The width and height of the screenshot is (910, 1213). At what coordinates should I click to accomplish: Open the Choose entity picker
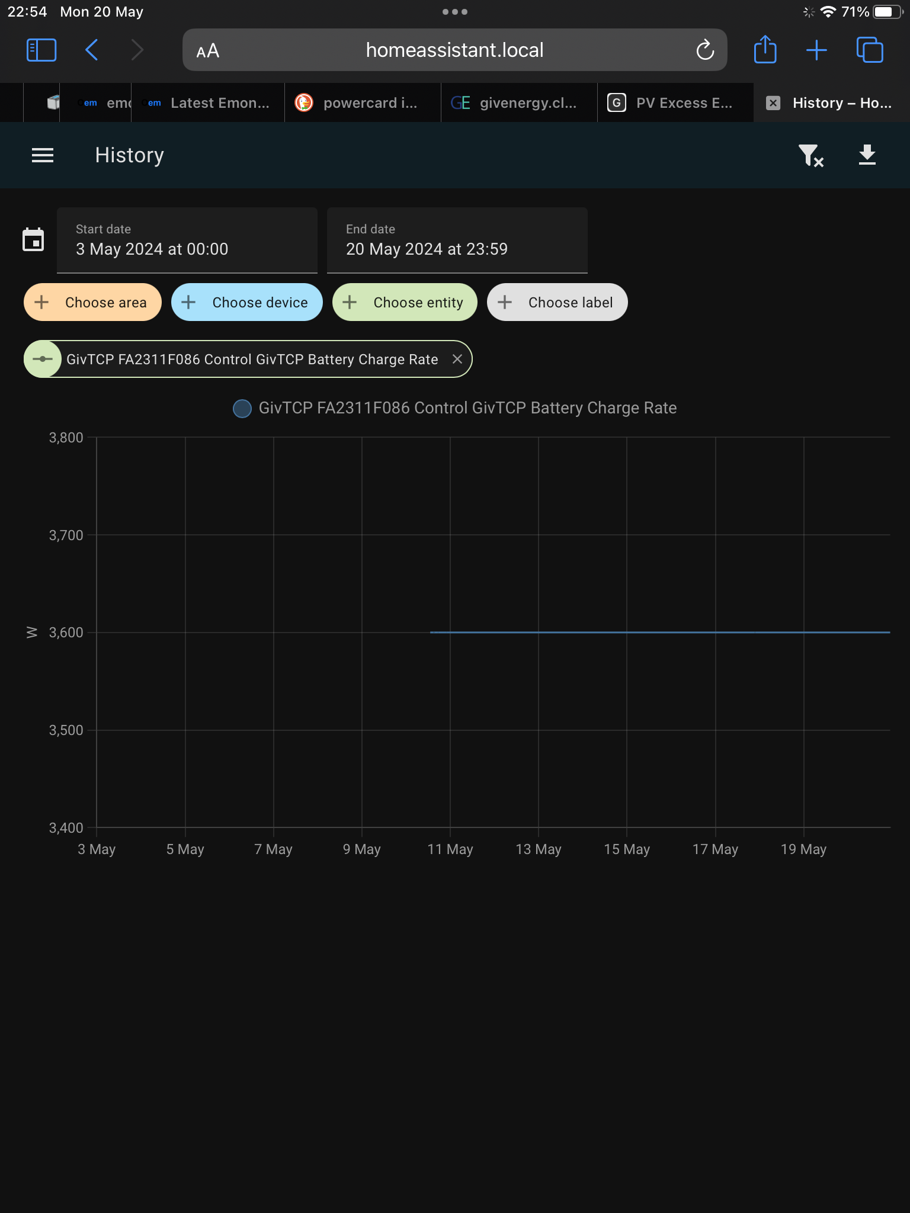point(405,302)
